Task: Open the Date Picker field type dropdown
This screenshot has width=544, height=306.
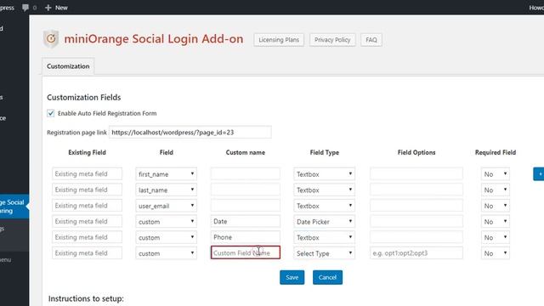Action: [x=324, y=221]
